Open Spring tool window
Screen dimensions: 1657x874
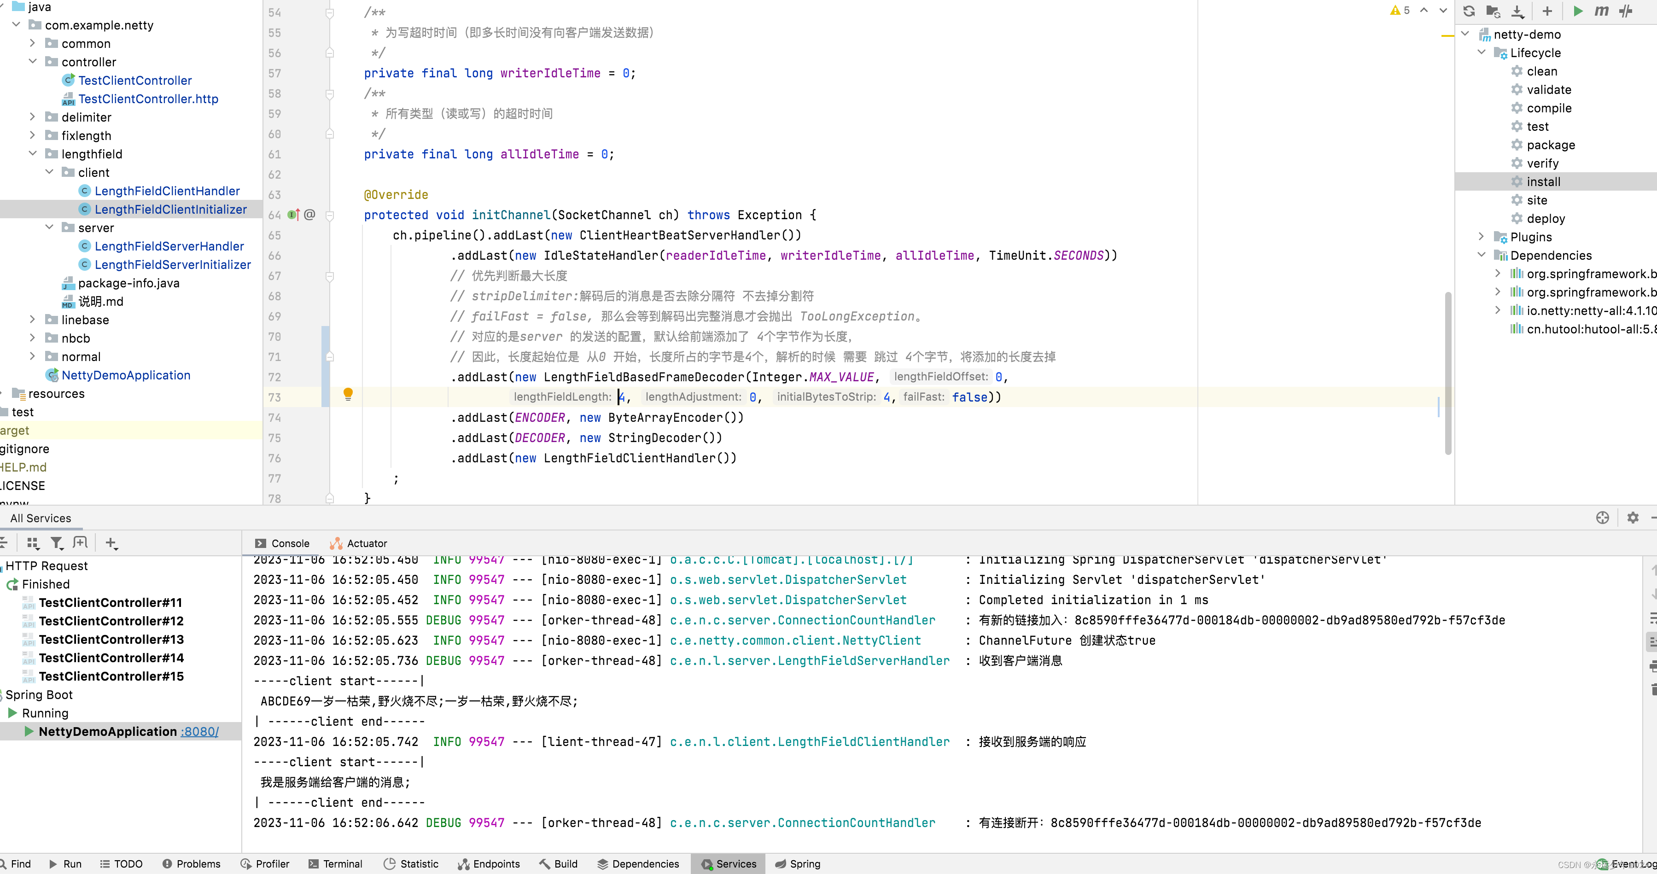click(798, 864)
